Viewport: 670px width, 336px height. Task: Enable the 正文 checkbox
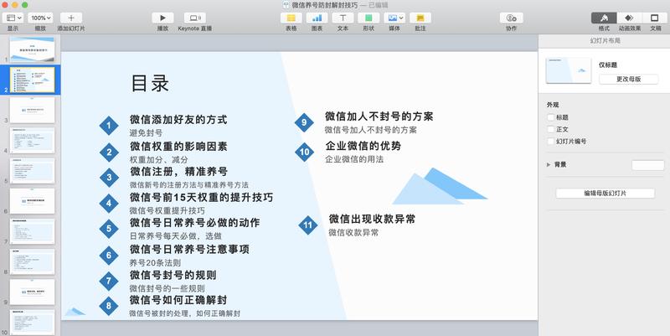(x=551, y=129)
